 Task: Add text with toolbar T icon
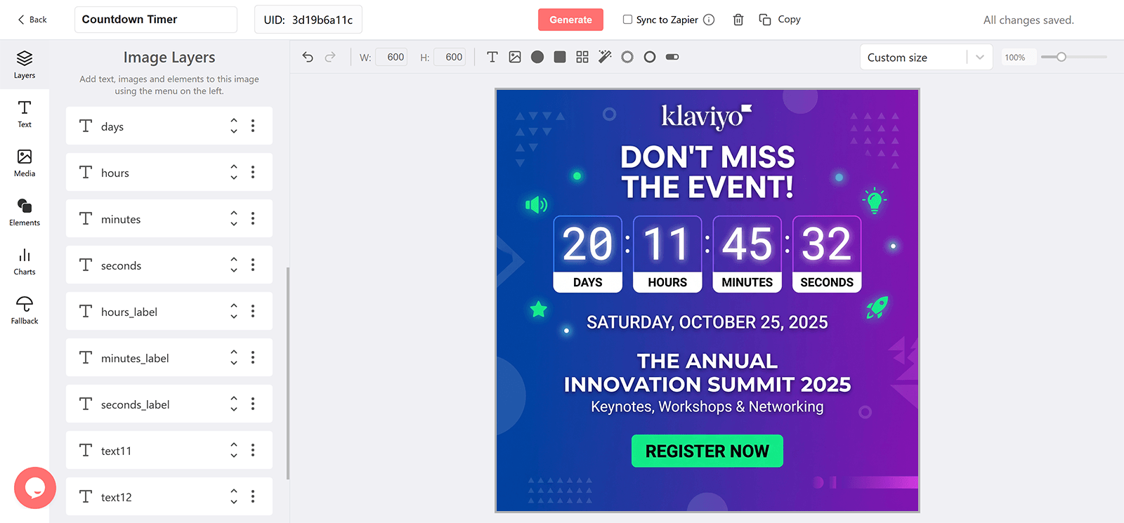click(492, 57)
